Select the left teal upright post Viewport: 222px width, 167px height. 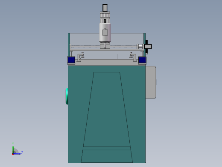click(x=69, y=45)
